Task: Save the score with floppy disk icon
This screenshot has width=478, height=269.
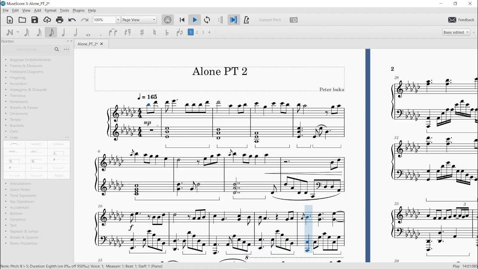Action: click(35, 20)
